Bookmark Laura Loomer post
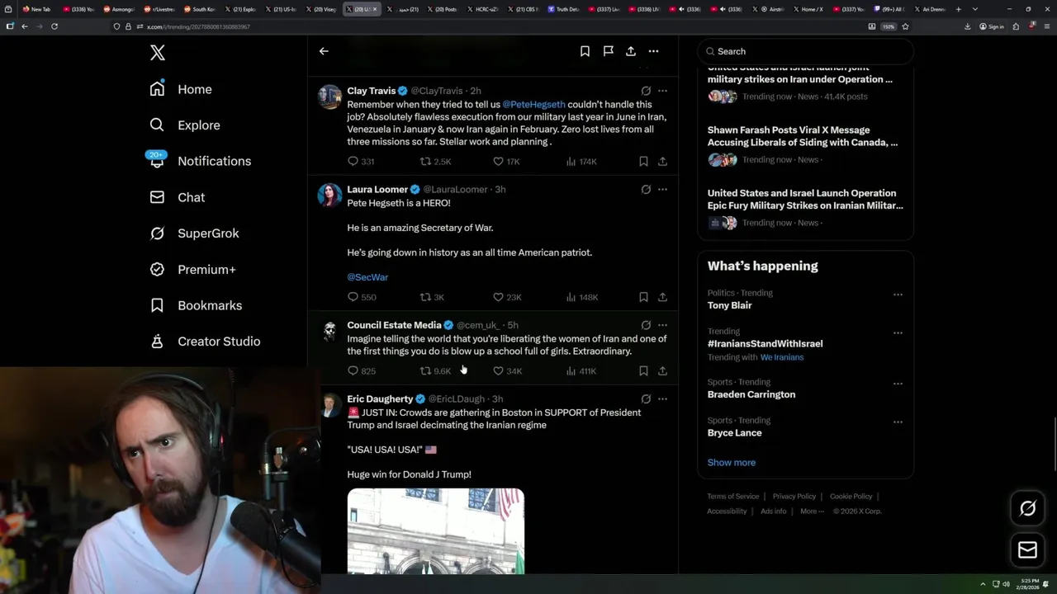1057x594 pixels. pos(643,297)
